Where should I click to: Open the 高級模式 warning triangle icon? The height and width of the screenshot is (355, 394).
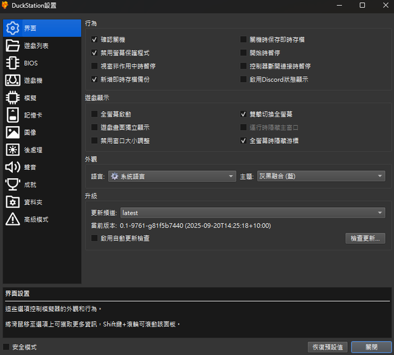pyautogui.click(x=12, y=219)
